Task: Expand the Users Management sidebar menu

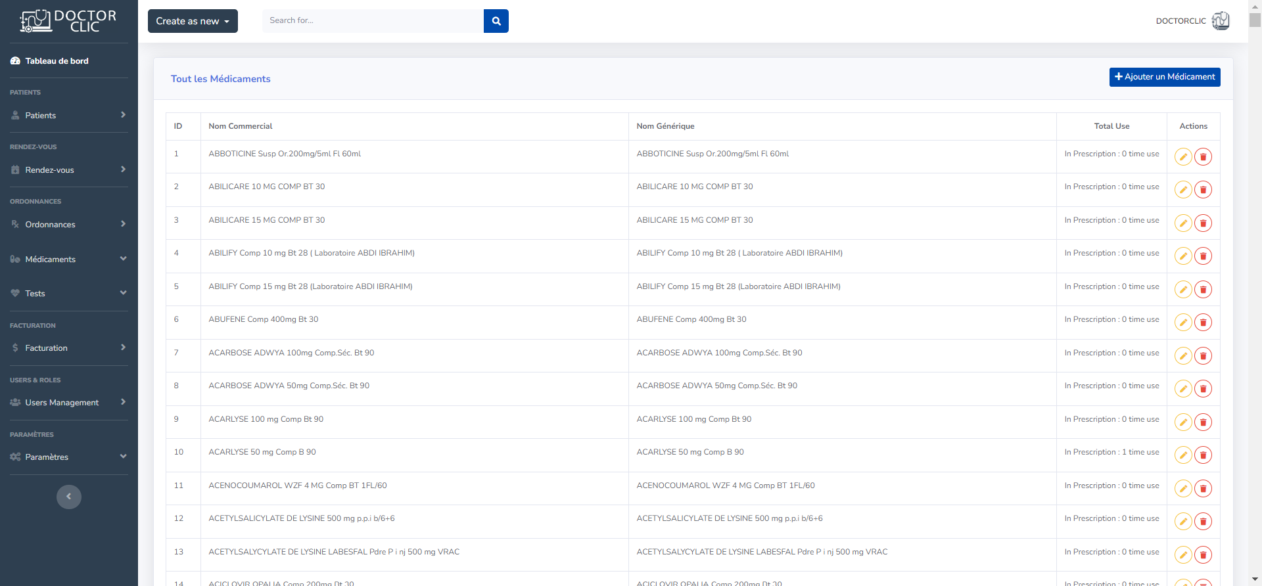Action: coord(69,402)
